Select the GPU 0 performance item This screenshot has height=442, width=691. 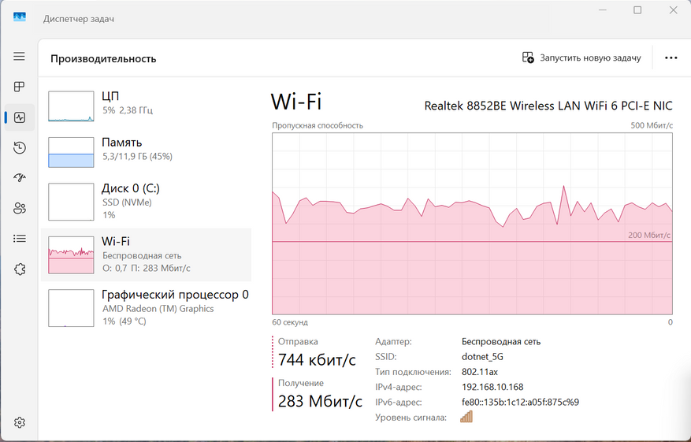pos(146,307)
